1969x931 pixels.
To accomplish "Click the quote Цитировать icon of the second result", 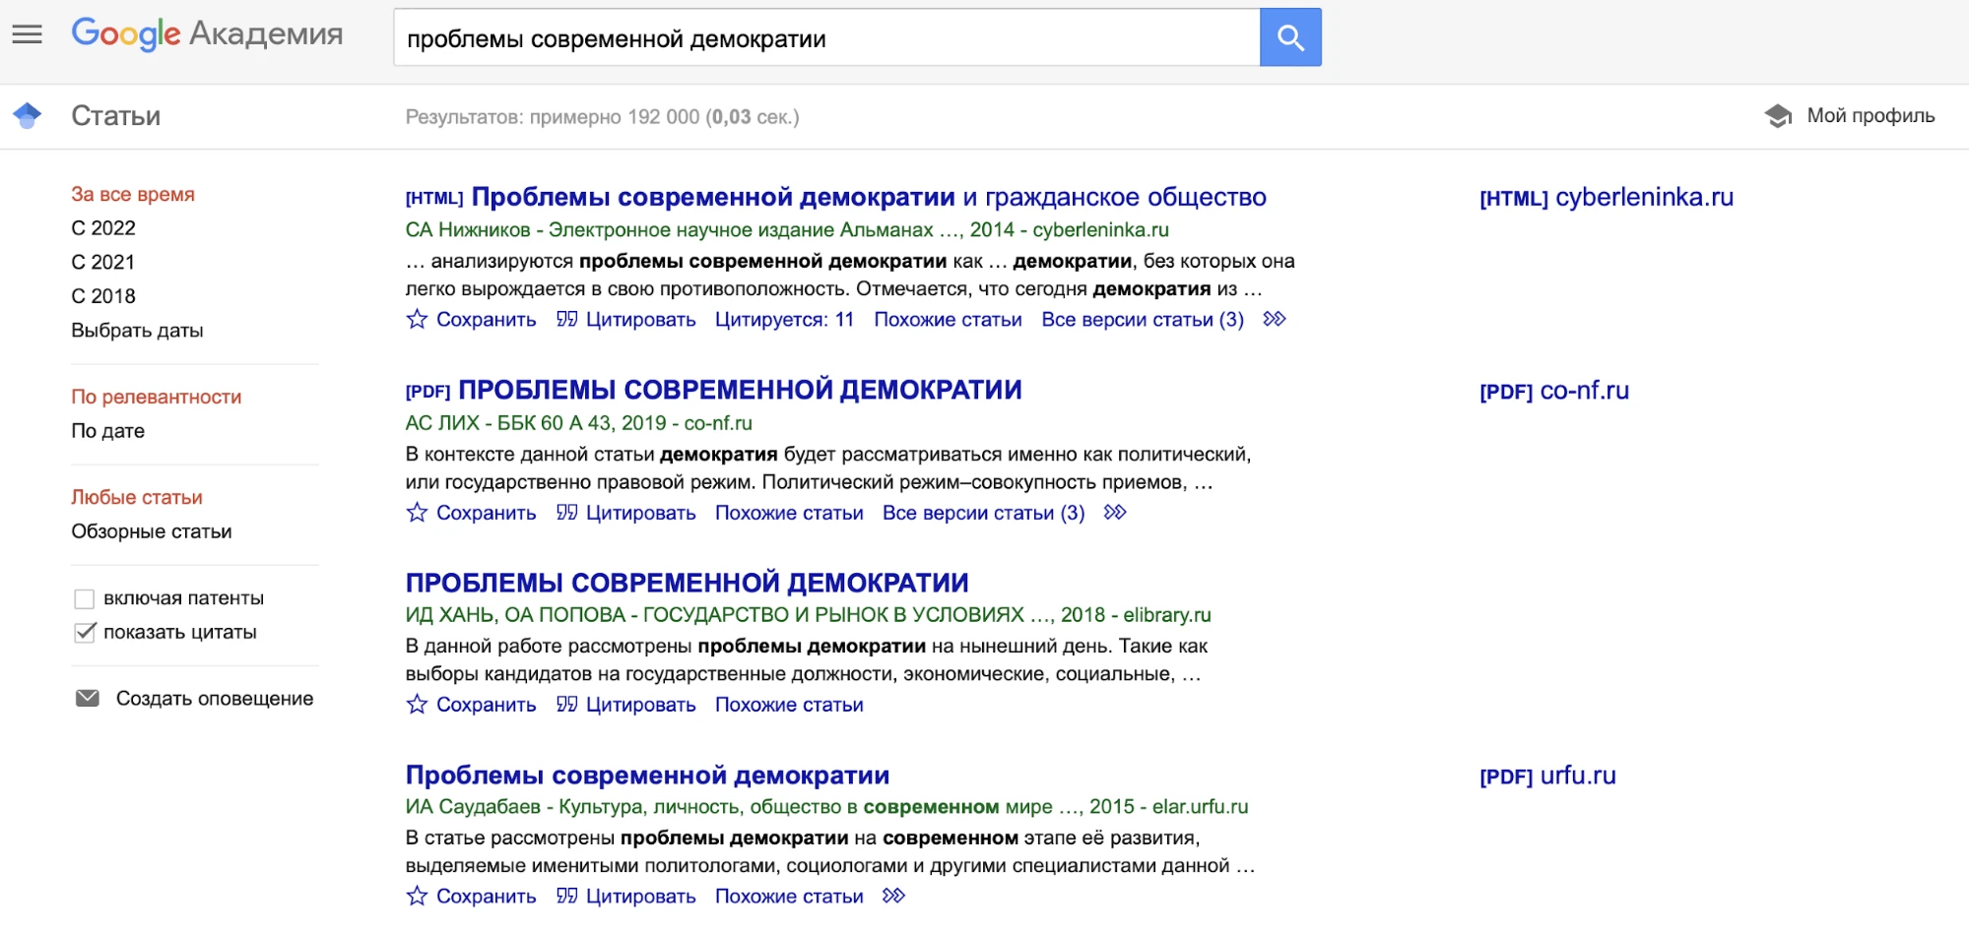I will (x=566, y=513).
